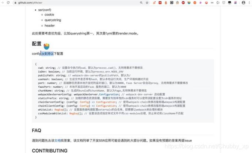Open the grey glasses-shaped extension icon
Image resolution: width=252 pixels, height=153 pixels.
pos(212,3)
